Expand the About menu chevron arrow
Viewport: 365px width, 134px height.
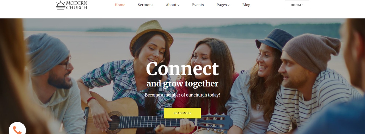[x=179, y=5]
